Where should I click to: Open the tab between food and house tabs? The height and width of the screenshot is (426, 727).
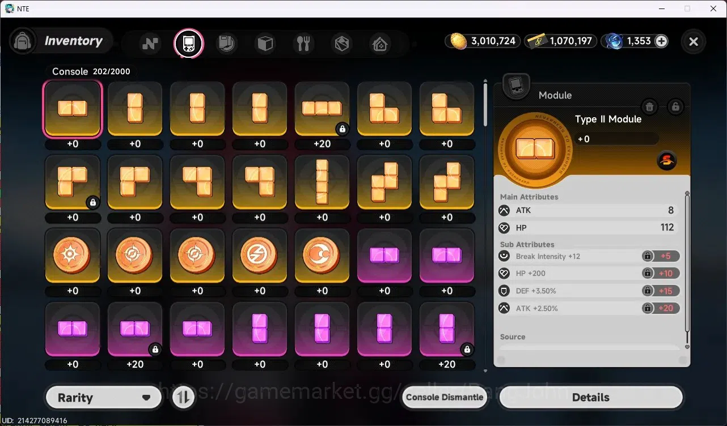coord(342,43)
